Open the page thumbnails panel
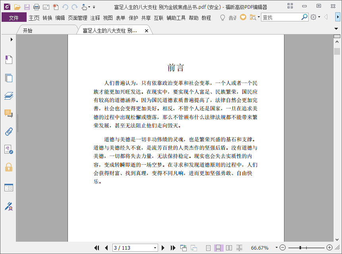Image resolution: width=342 pixels, height=254 pixels. coord(9,78)
